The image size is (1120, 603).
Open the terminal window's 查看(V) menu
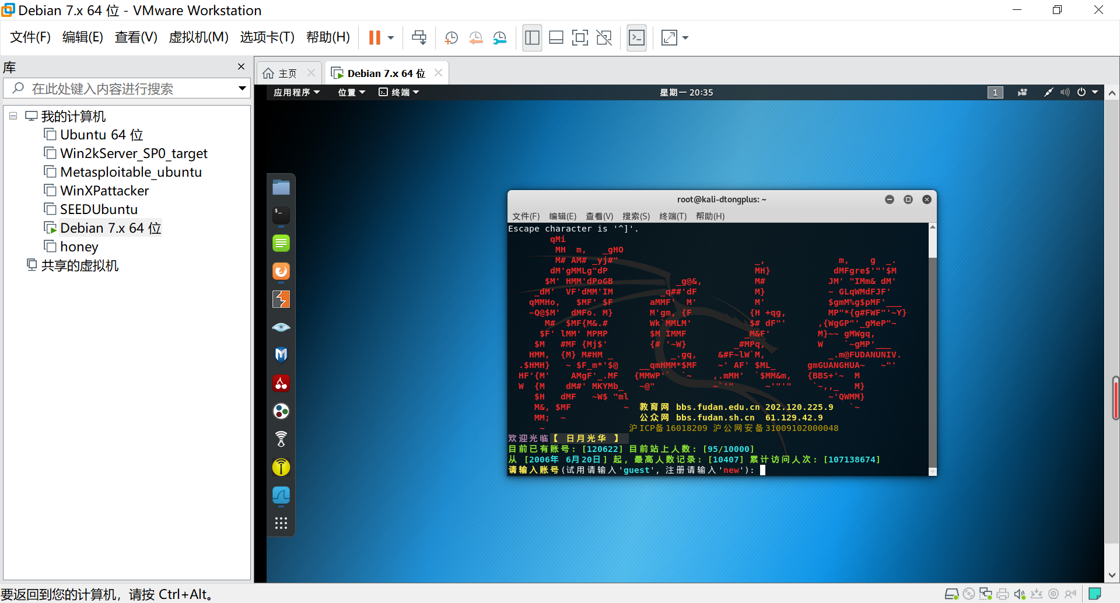599,216
